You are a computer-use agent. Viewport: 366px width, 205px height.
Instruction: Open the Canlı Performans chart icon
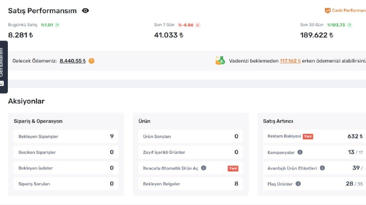tap(328, 11)
